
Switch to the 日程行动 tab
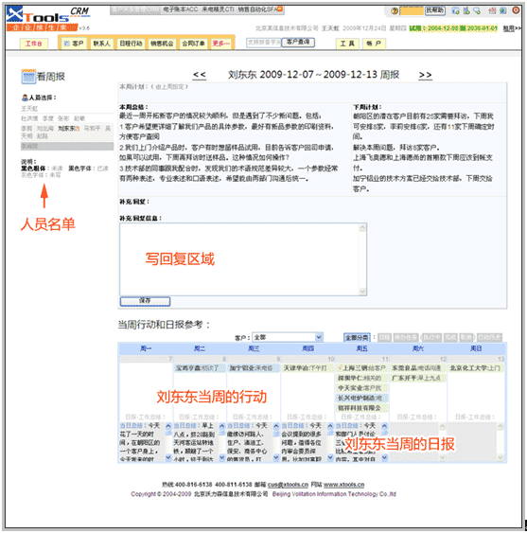coord(131,44)
